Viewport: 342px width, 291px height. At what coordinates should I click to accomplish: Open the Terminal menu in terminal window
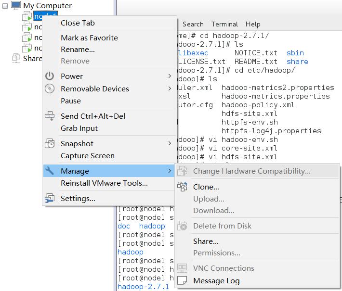click(224, 24)
